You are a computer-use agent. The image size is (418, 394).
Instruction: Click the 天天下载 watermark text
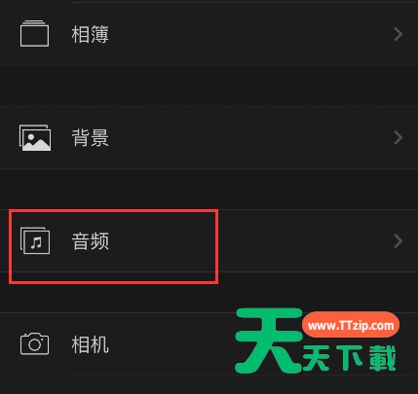[x=350, y=358]
